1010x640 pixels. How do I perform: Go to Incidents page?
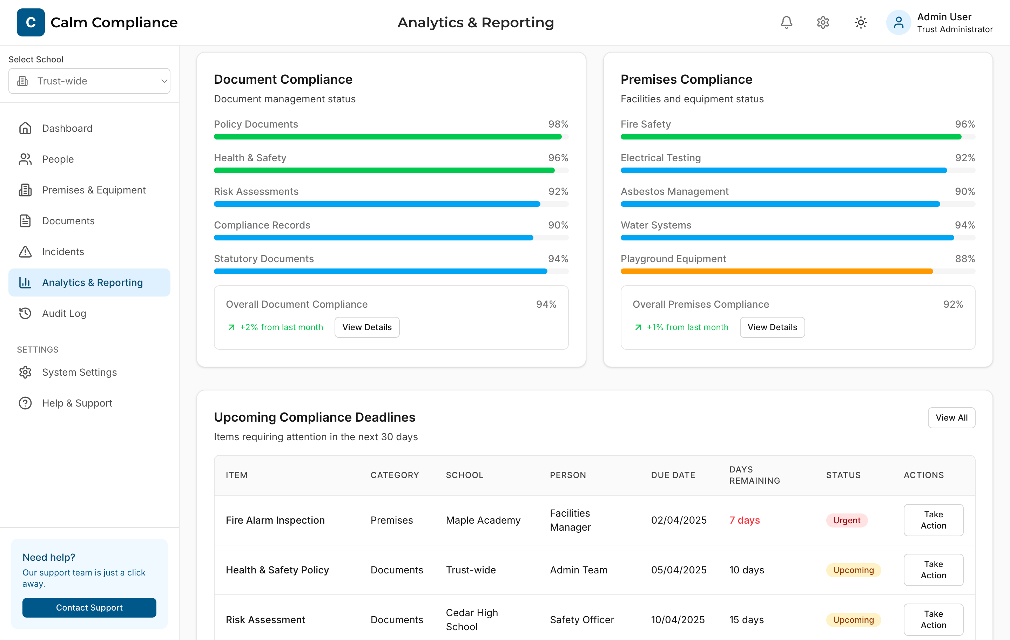pyautogui.click(x=89, y=251)
